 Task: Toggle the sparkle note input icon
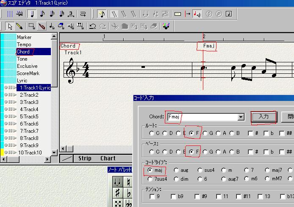[102, 14]
